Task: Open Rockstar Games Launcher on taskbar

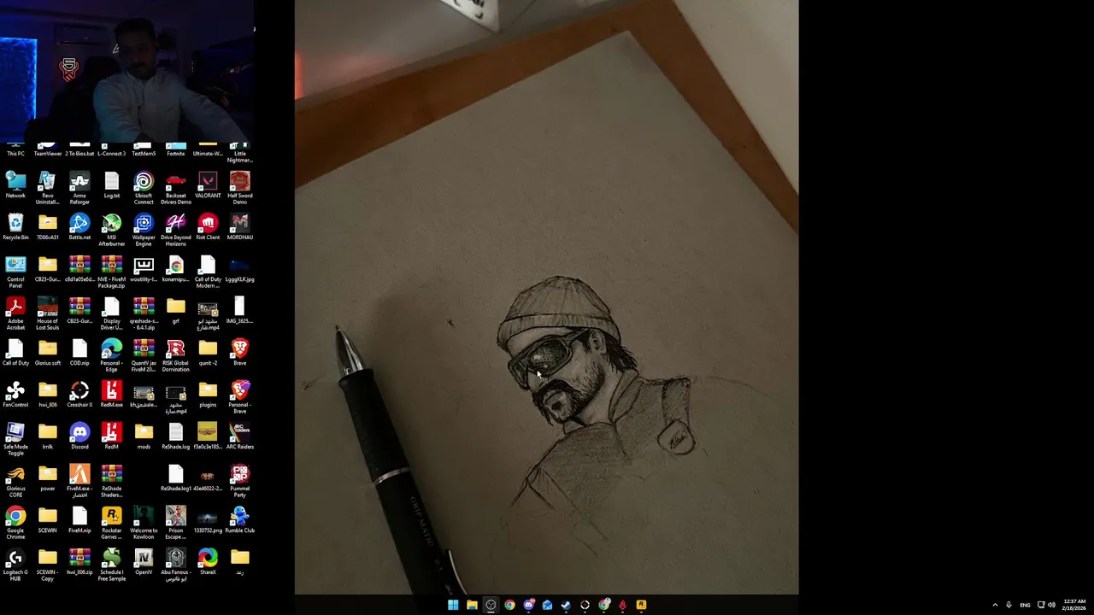Action: pyautogui.click(x=641, y=605)
